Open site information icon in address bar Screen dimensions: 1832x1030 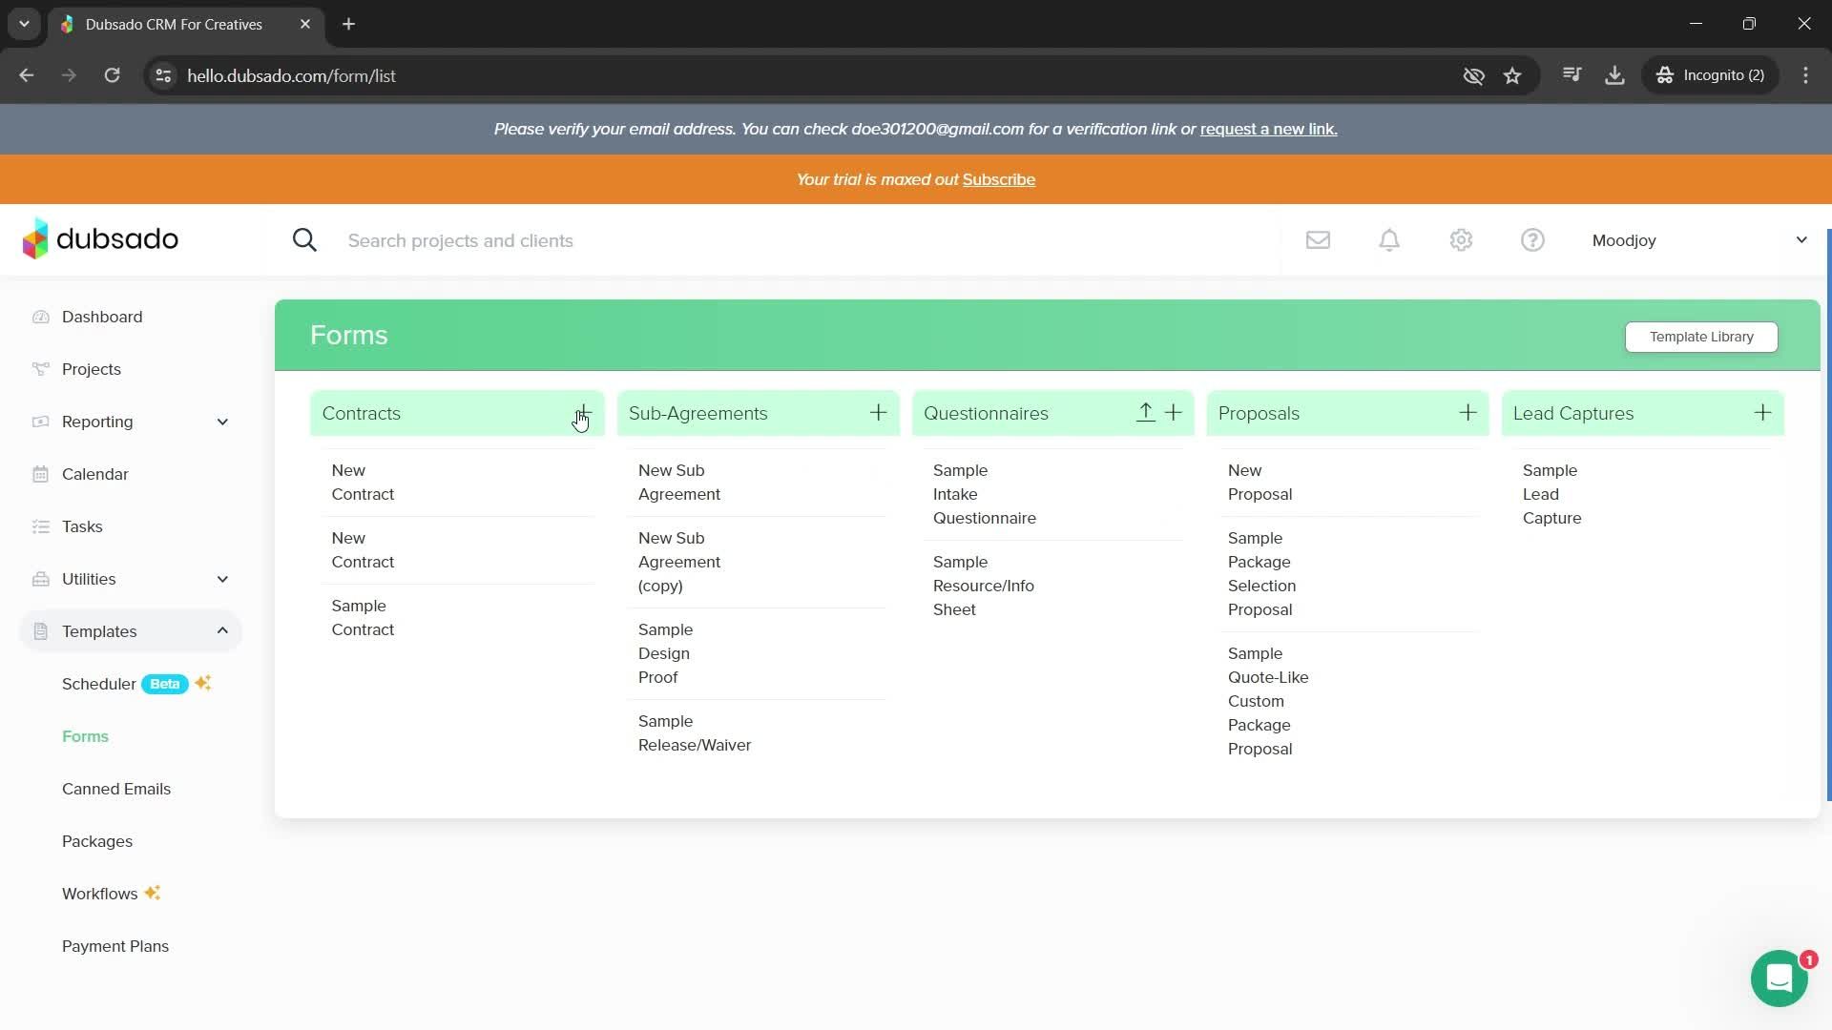click(x=163, y=75)
